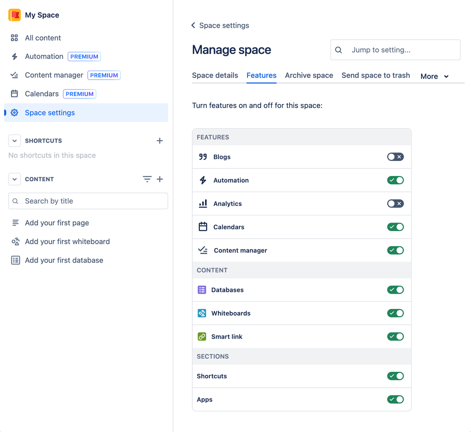
Task: Open Calendars in the sidebar
Action: 86,94
